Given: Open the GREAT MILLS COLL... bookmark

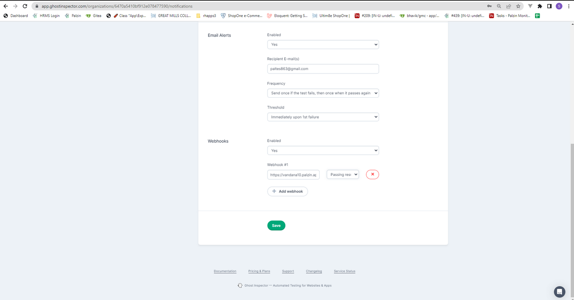Looking at the screenshot, I should tap(171, 16).
